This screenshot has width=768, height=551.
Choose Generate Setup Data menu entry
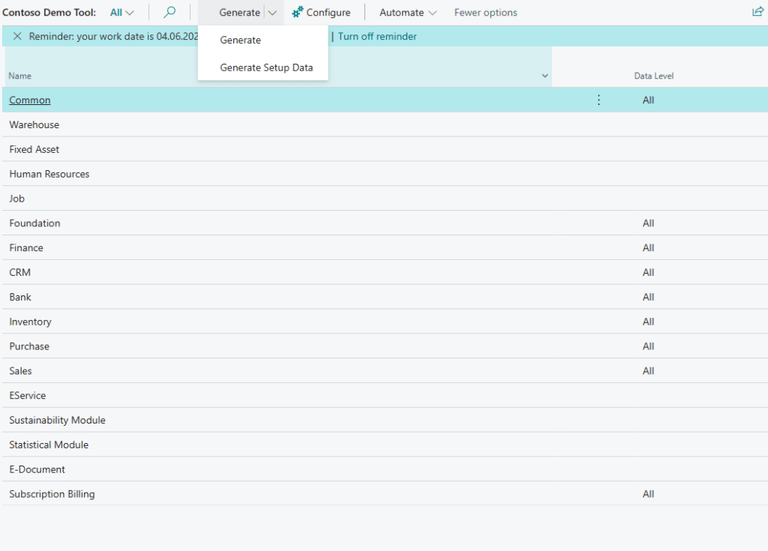266,67
